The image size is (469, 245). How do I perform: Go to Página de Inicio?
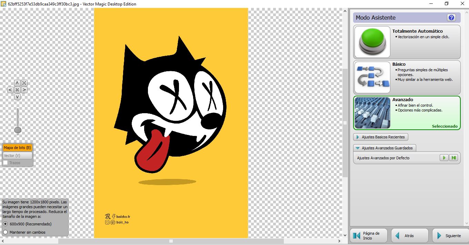(x=369, y=236)
